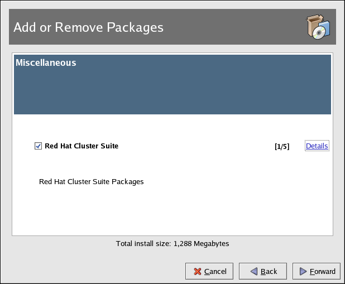Viewport: 345px width, 284px height.
Task: Click the package box icon in header
Action: tap(318, 26)
